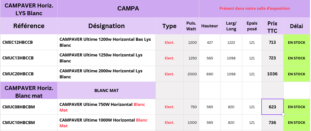Click EN STOCK in the CMUC13HBCCB row

tap(297, 58)
